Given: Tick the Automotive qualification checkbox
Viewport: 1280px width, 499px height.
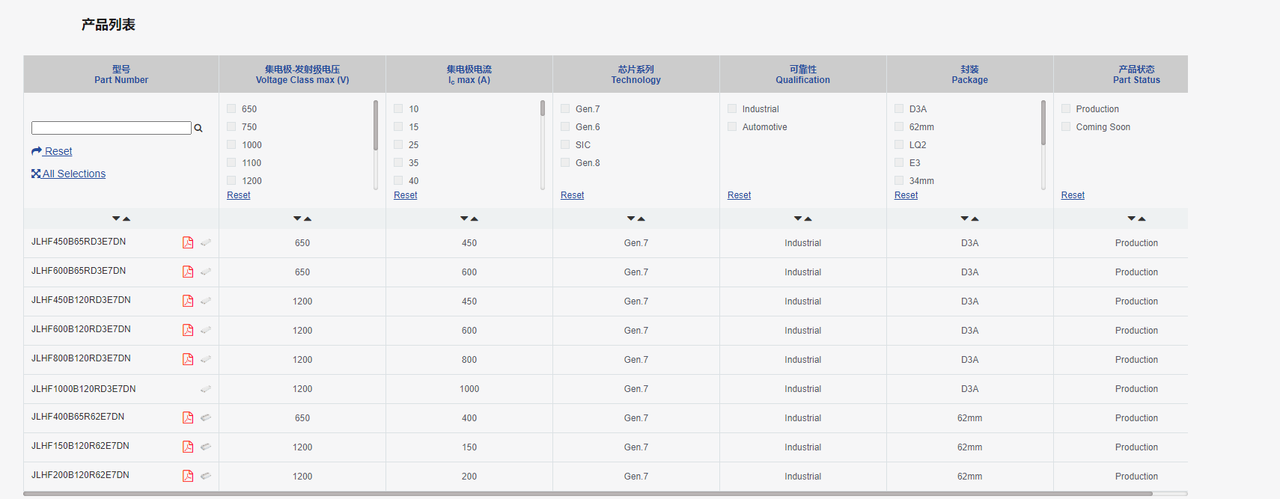Looking at the screenshot, I should click(732, 126).
